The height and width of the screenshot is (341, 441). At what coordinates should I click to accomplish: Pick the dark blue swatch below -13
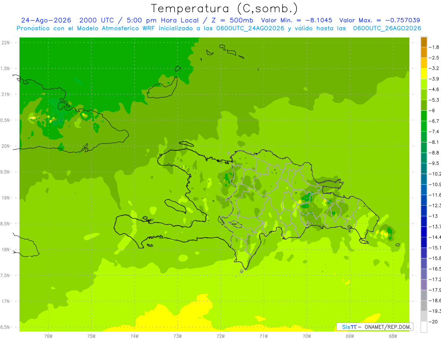pyautogui.click(x=424, y=221)
